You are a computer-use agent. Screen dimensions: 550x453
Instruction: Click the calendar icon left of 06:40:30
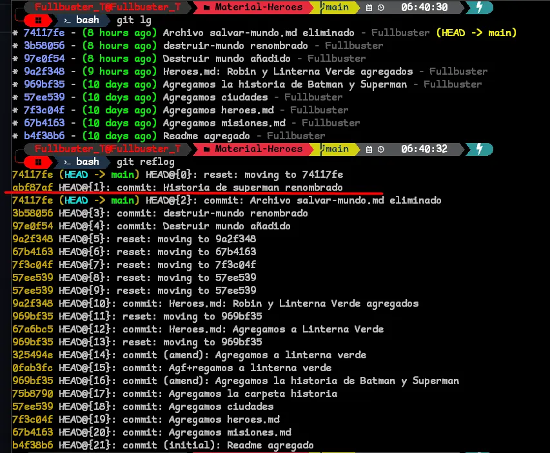369,8
